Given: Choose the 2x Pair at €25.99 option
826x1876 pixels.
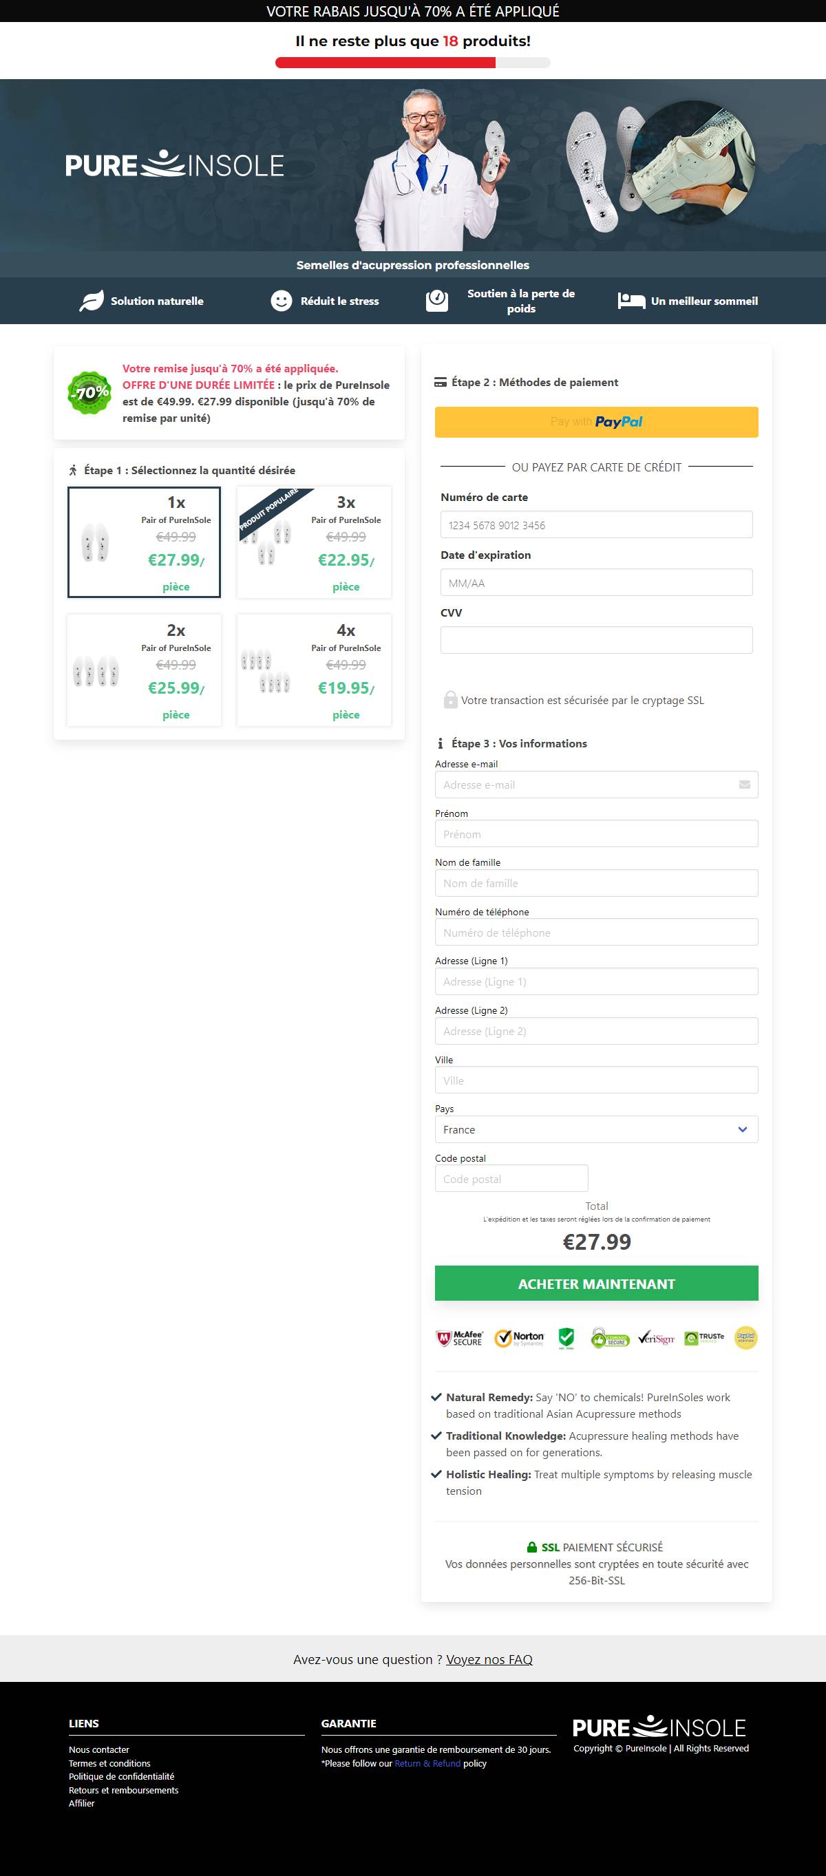Looking at the screenshot, I should 145,670.
